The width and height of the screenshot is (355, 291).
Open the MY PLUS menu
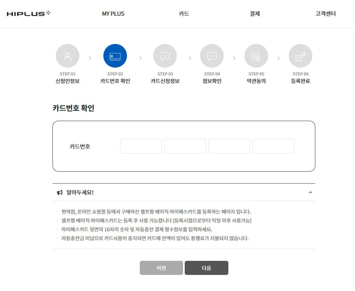pos(113,14)
